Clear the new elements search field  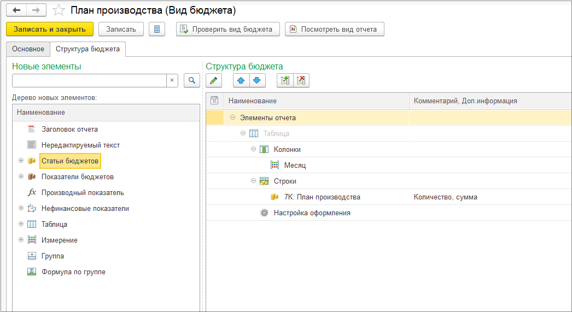[x=172, y=80]
